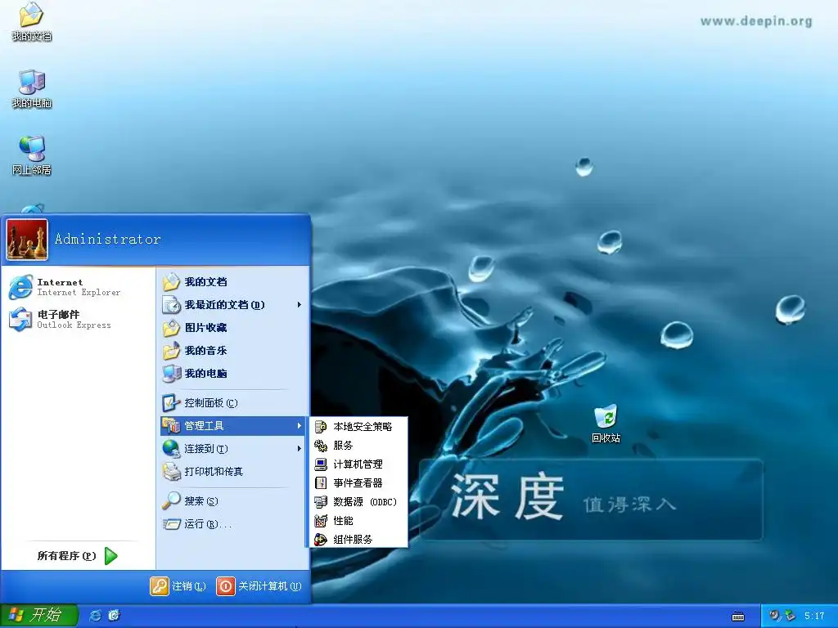Open 我的音乐 folder in start menu
Image resolution: width=838 pixels, height=628 pixels.
point(233,351)
